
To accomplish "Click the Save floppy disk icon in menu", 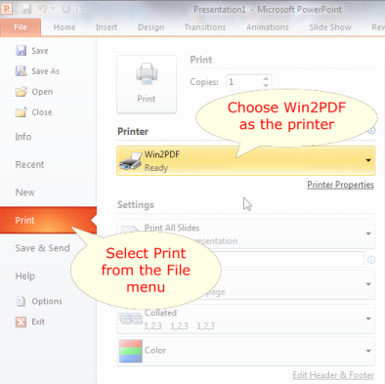I will 21,51.
